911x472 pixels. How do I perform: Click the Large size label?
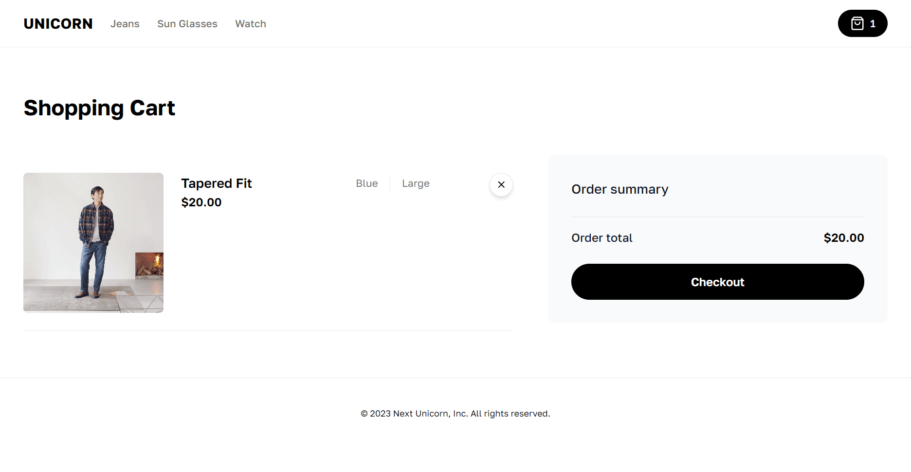tap(416, 183)
